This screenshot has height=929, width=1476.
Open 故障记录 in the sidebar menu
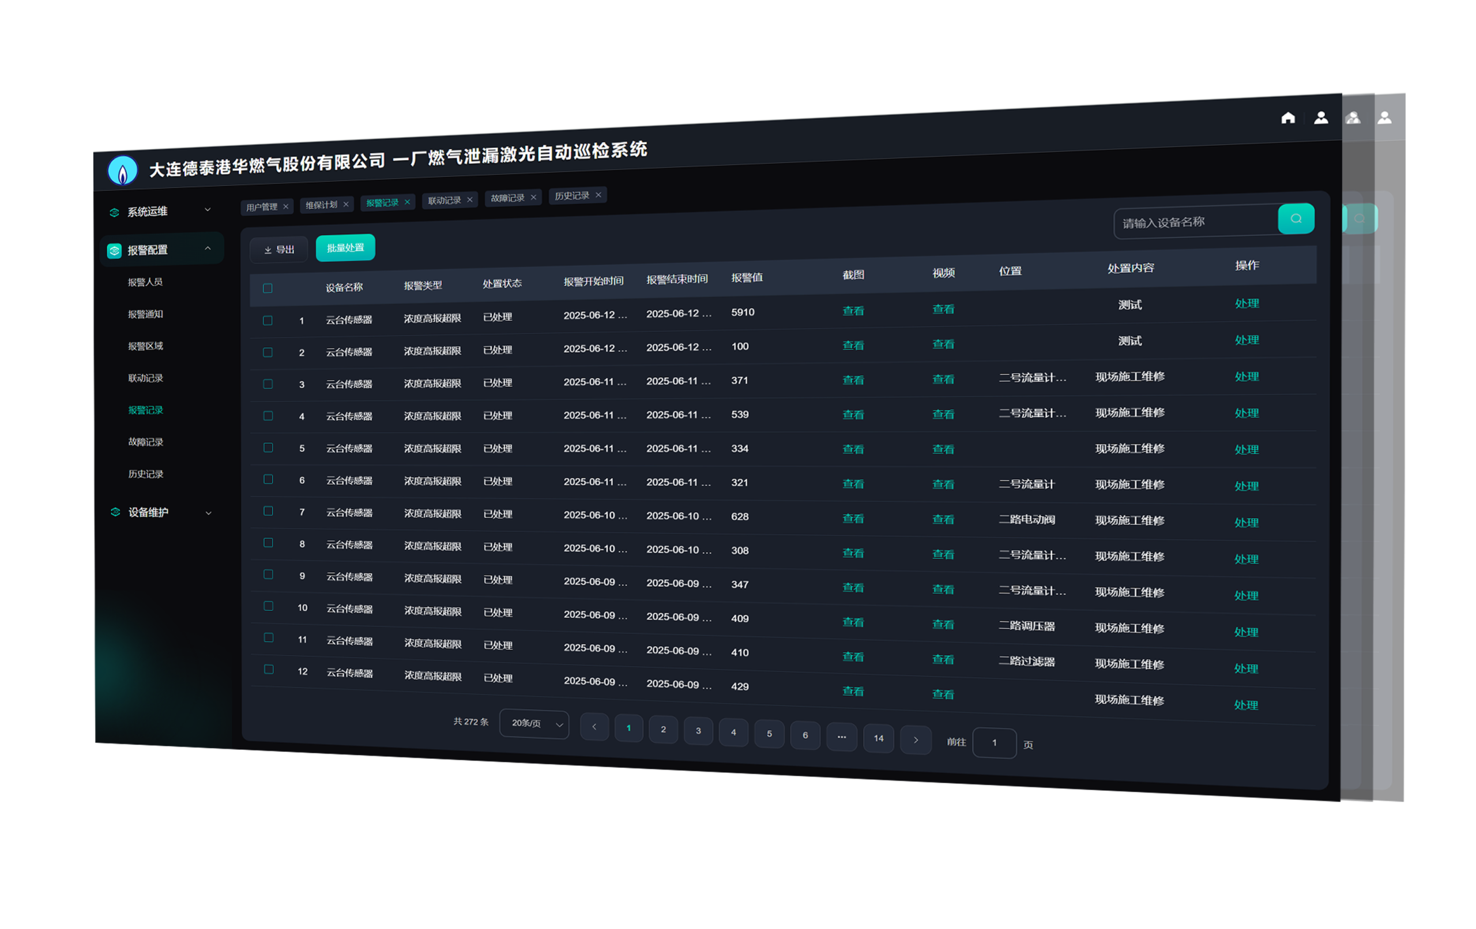[x=146, y=442]
